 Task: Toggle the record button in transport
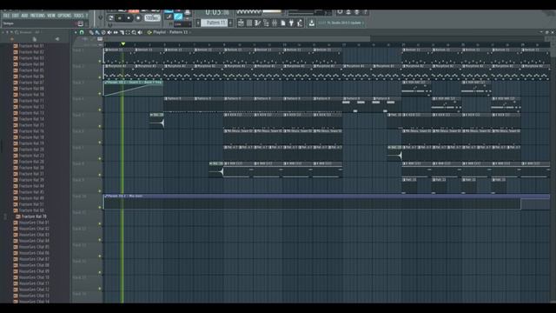138,17
